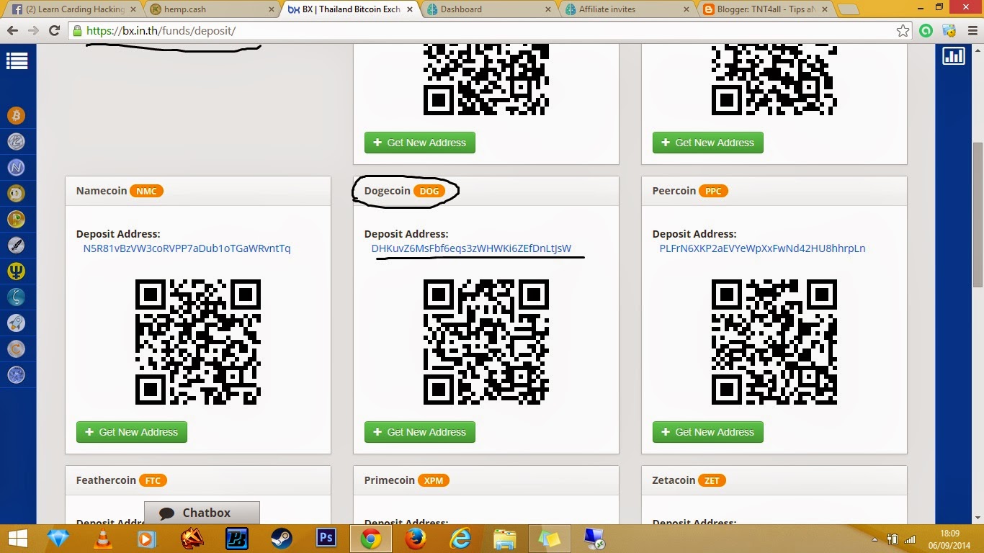
Task: Open Photoshop from the taskbar
Action: [326, 539]
